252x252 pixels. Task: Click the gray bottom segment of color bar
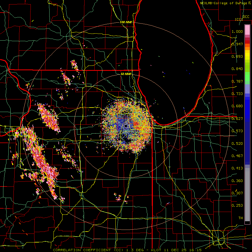click(x=247, y=195)
